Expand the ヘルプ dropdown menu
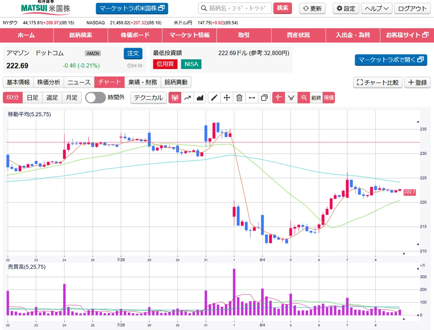This screenshot has height=330, width=434. click(x=377, y=9)
